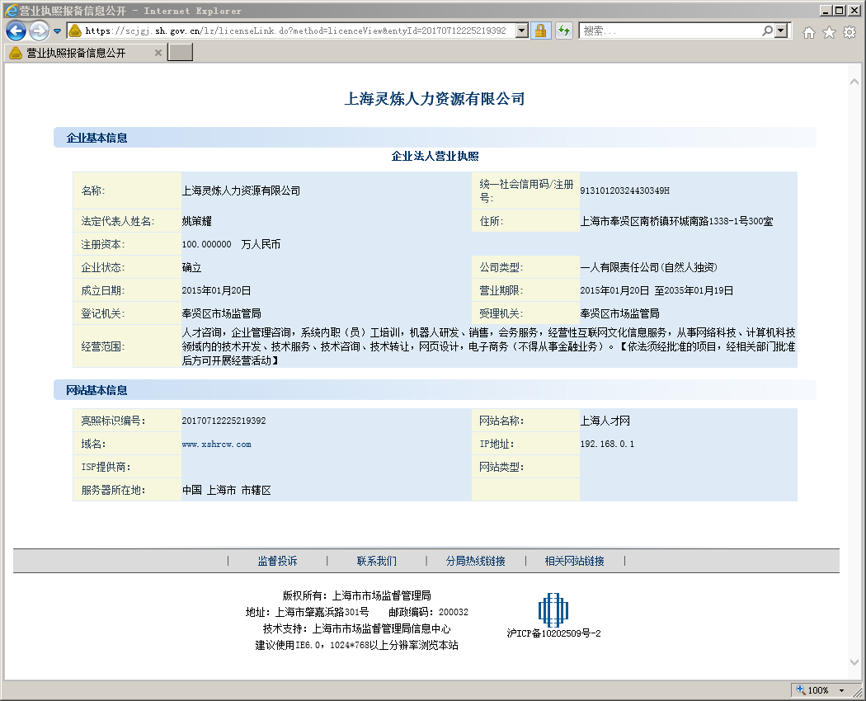Expand the zoom level dropdown arrow
Image resolution: width=866 pixels, height=701 pixels.
pos(842,690)
